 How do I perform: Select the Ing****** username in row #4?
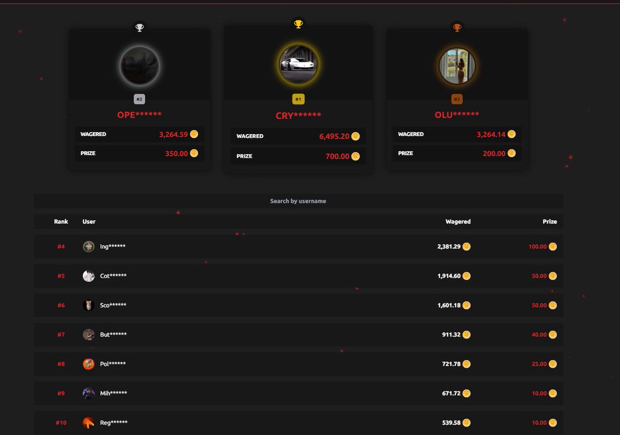pyautogui.click(x=113, y=247)
